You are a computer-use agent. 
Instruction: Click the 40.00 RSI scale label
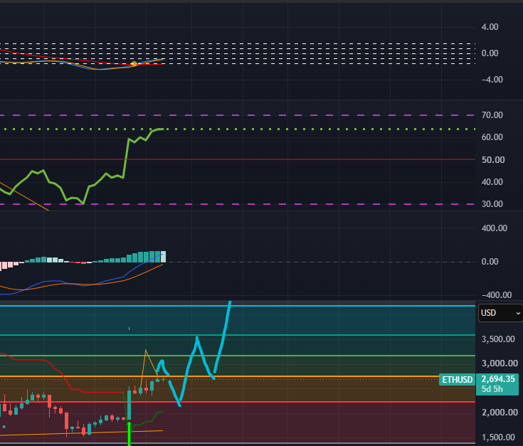[492, 182]
